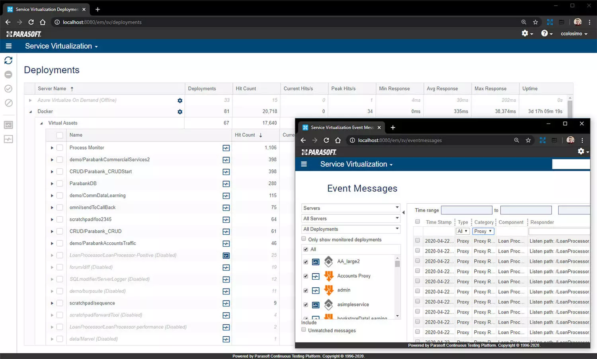The height and width of the screenshot is (359, 597).
Task: Open the hamburger menu in Event Messages window
Action: [304, 164]
